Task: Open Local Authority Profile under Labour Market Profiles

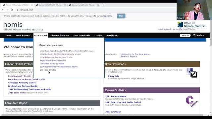Action: [x=20, y=76]
